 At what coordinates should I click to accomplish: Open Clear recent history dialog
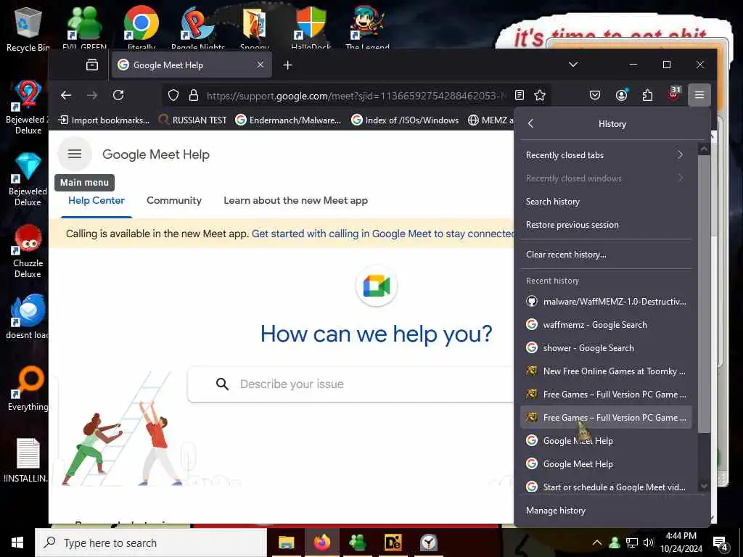point(606,255)
